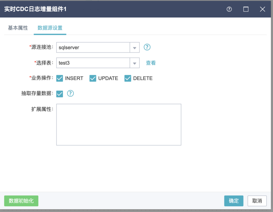
Task: Open help icon next to 源连接池 dropdown
Action: (x=147, y=47)
